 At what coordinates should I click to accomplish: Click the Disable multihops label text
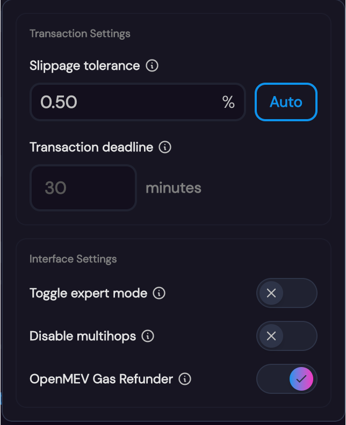coord(83,336)
